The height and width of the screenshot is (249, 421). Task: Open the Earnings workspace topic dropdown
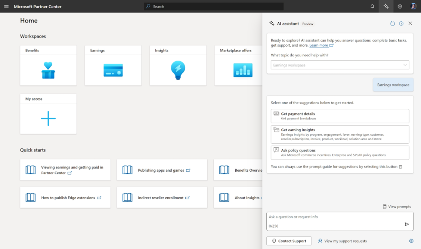click(x=339, y=65)
